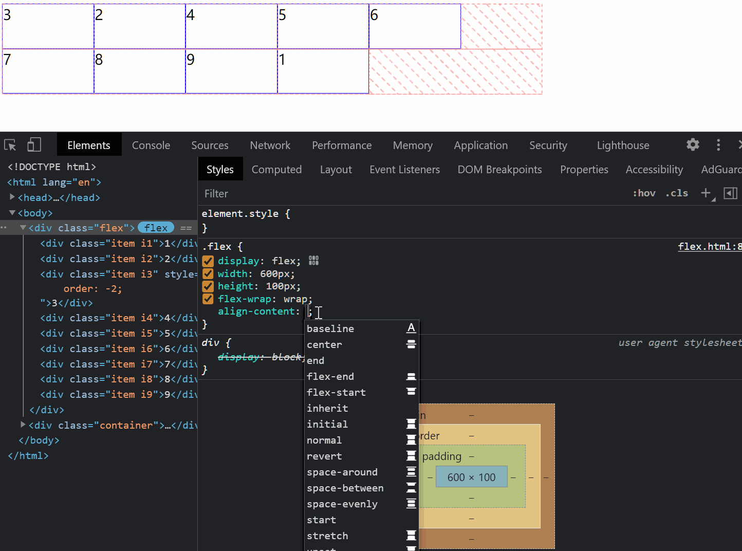Toggle the .cls element classes panel
This screenshot has width=742, height=551.
click(x=677, y=193)
